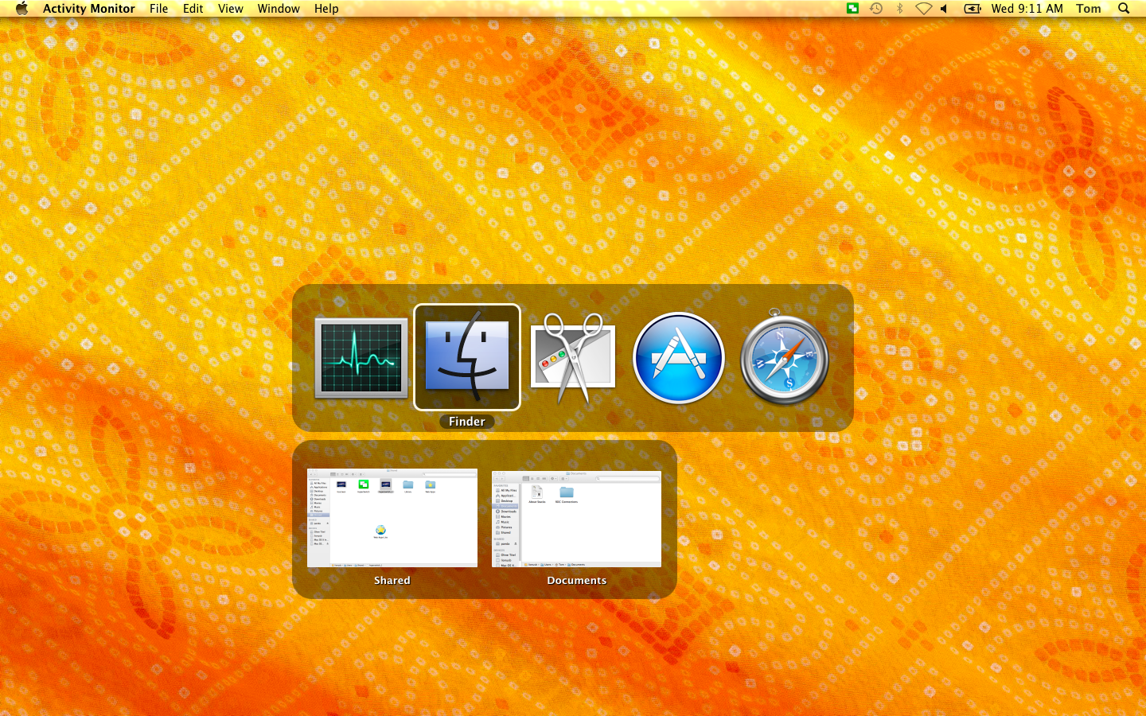Open the Help menu
The image size is (1146, 716).
pyautogui.click(x=326, y=9)
